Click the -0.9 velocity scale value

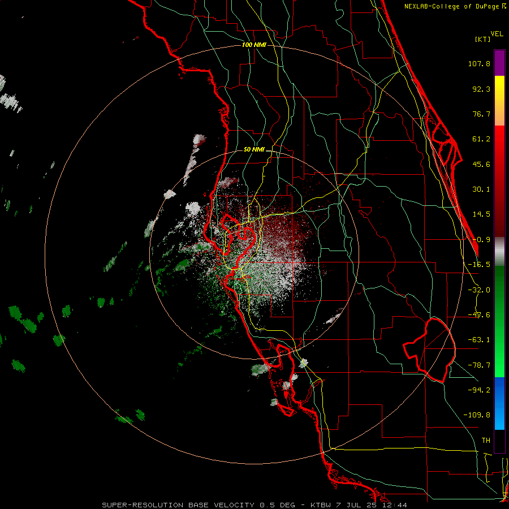pos(481,240)
